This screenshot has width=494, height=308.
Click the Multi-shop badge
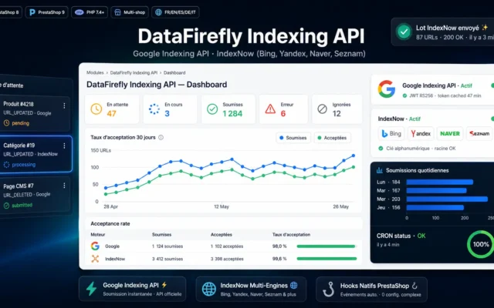pyautogui.click(x=130, y=12)
